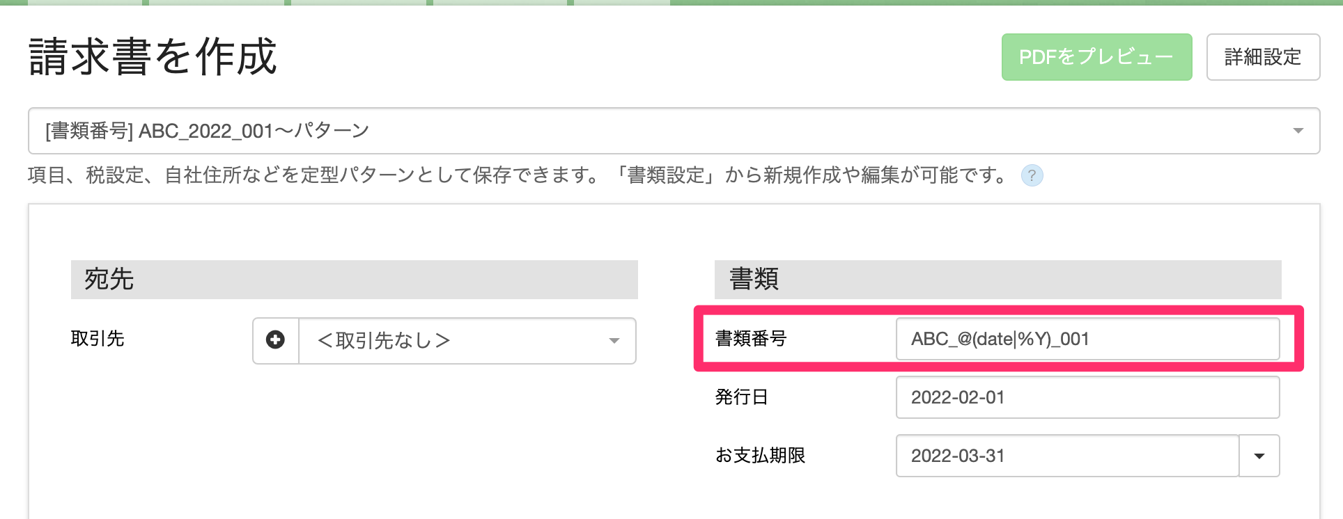Click the arrow on the pattern selector
The width and height of the screenshot is (1343, 519).
click(x=1298, y=131)
